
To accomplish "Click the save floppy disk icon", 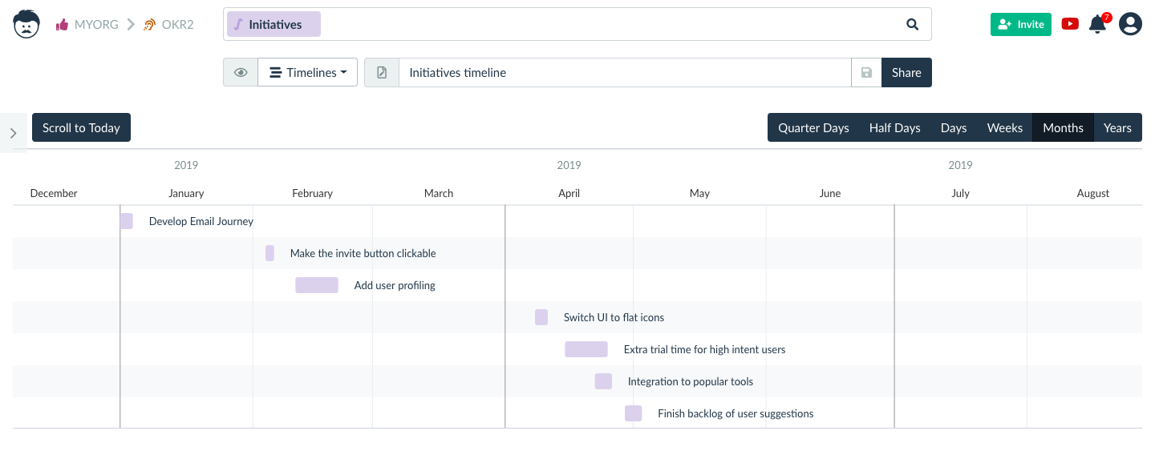I will (866, 73).
